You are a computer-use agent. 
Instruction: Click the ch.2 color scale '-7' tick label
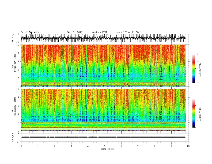pyautogui.click(x=198, y=127)
